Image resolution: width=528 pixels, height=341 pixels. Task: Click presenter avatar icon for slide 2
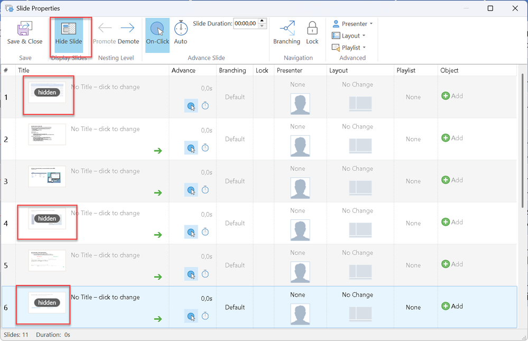(x=300, y=146)
